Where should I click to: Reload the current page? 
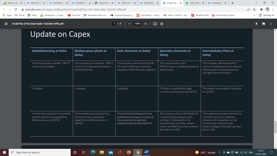pyautogui.click(x=16, y=10)
